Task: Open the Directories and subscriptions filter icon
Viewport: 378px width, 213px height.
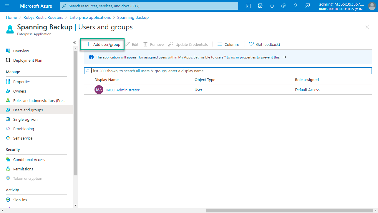Action: click(x=260, y=6)
